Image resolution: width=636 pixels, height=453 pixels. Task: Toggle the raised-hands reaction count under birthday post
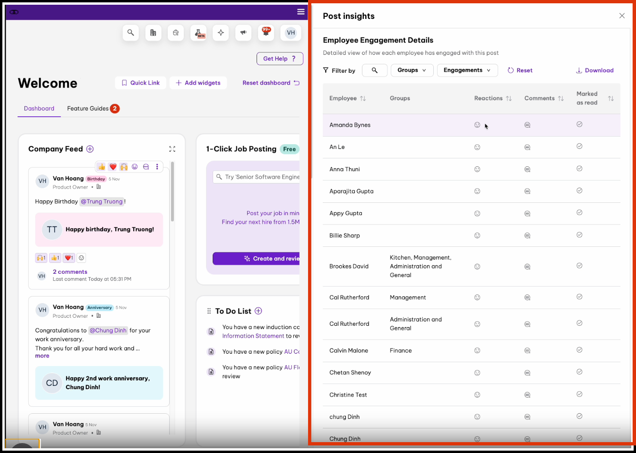pos(41,258)
